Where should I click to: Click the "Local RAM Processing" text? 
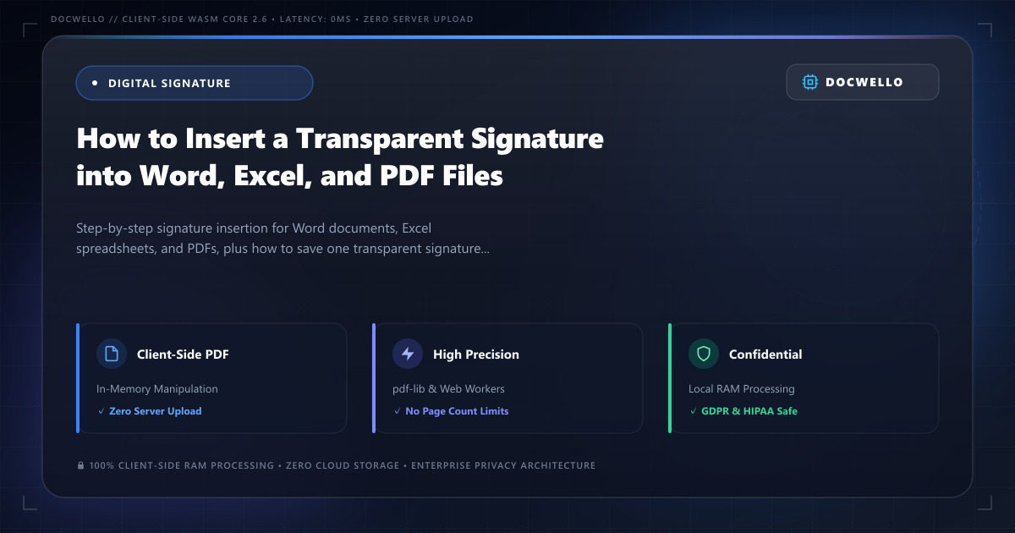pyautogui.click(x=742, y=389)
